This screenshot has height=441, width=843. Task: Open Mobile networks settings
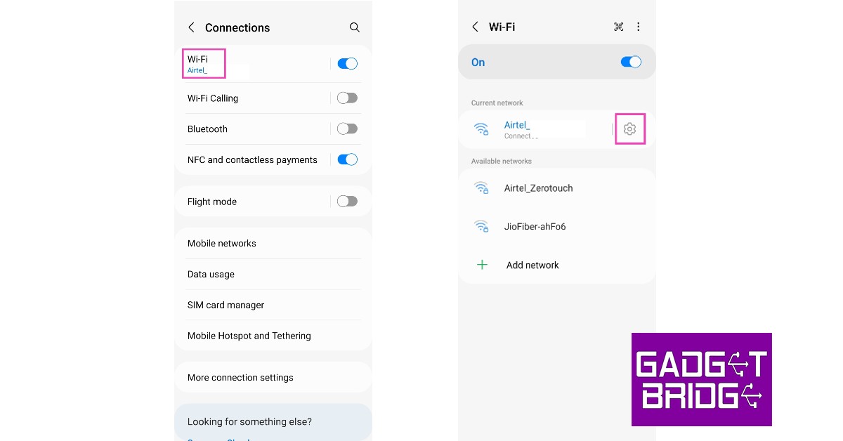(x=273, y=244)
